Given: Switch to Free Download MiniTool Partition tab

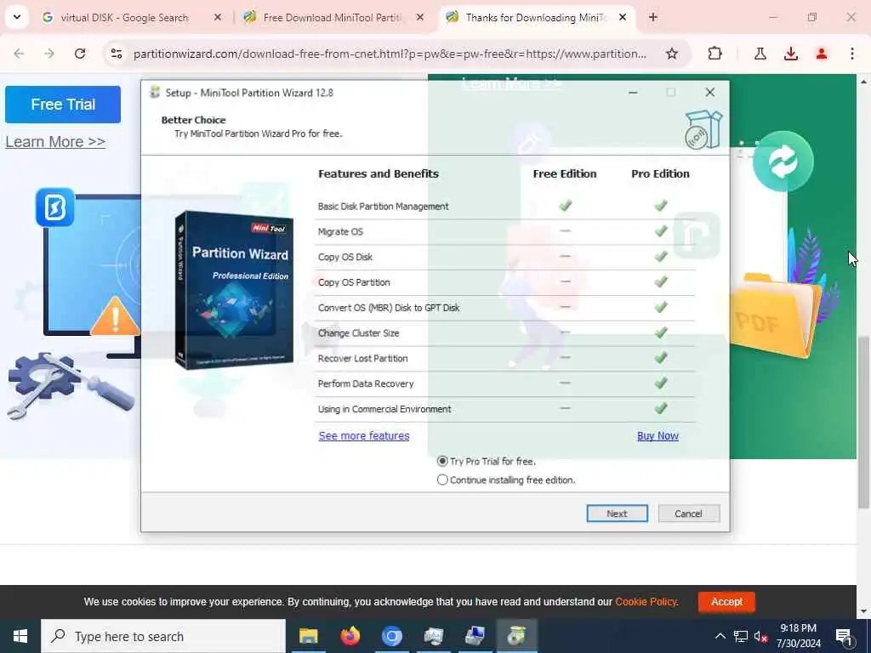Looking at the screenshot, I should pyautogui.click(x=332, y=18).
